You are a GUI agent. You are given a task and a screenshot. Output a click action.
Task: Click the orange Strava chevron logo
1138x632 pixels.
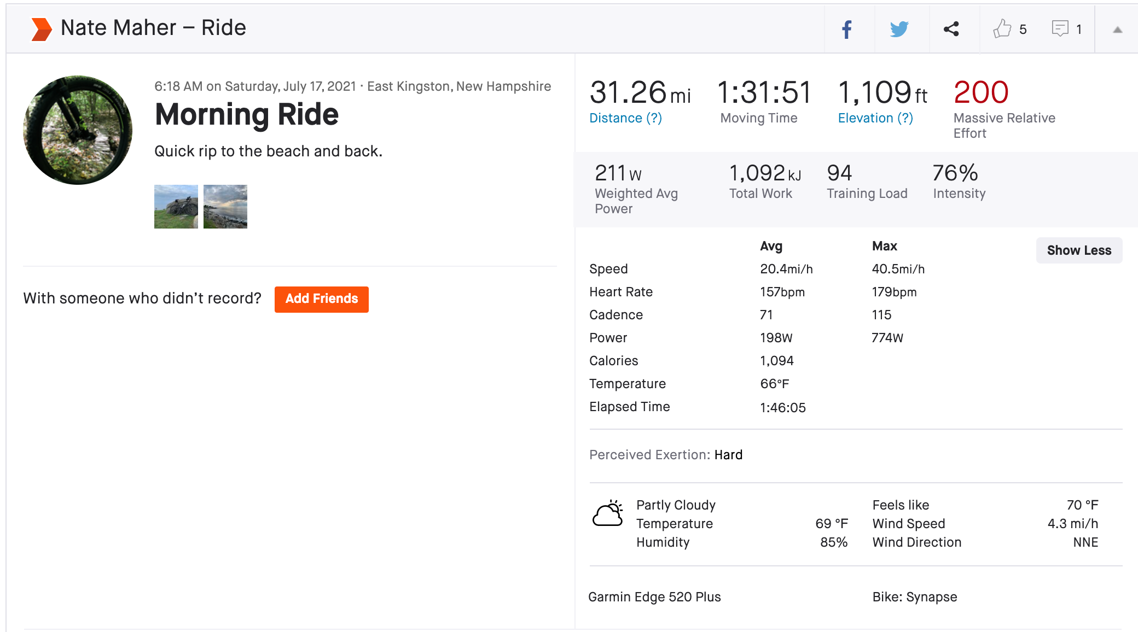click(x=42, y=29)
